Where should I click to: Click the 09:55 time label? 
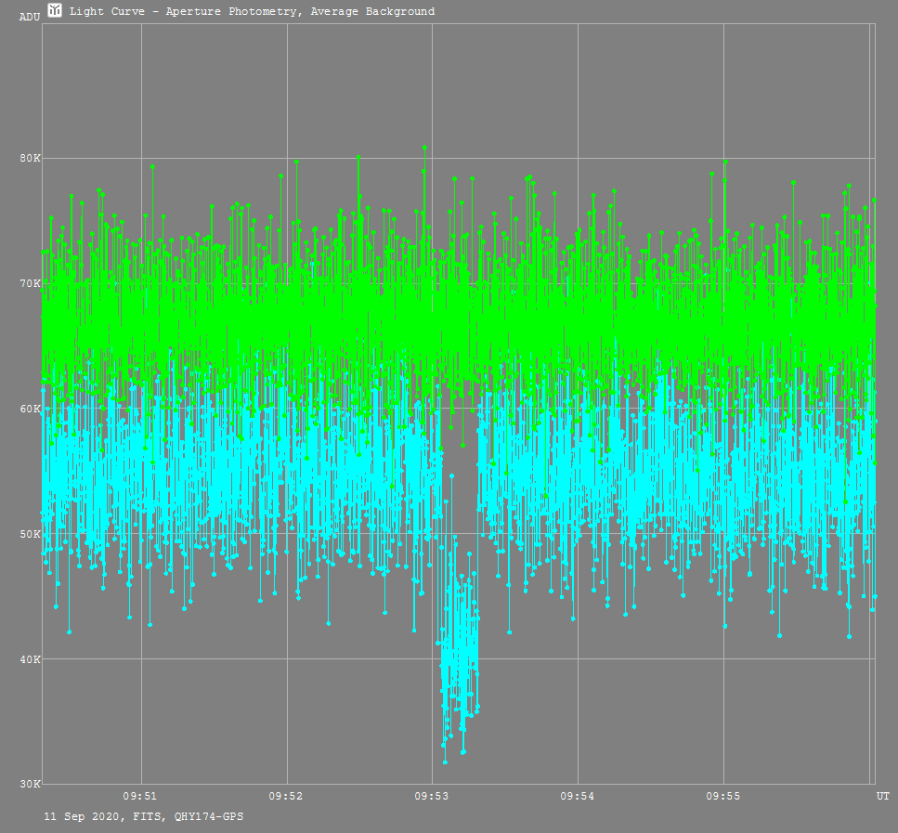[x=722, y=796]
